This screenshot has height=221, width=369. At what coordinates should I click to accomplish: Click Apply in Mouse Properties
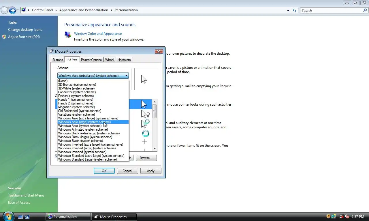(151, 171)
